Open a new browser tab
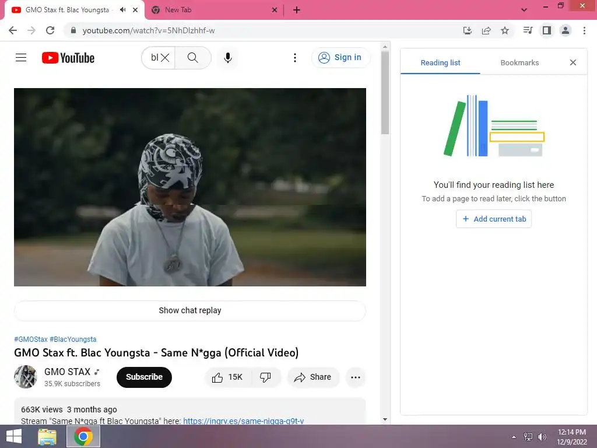Viewport: 597px width, 448px height. (x=297, y=10)
